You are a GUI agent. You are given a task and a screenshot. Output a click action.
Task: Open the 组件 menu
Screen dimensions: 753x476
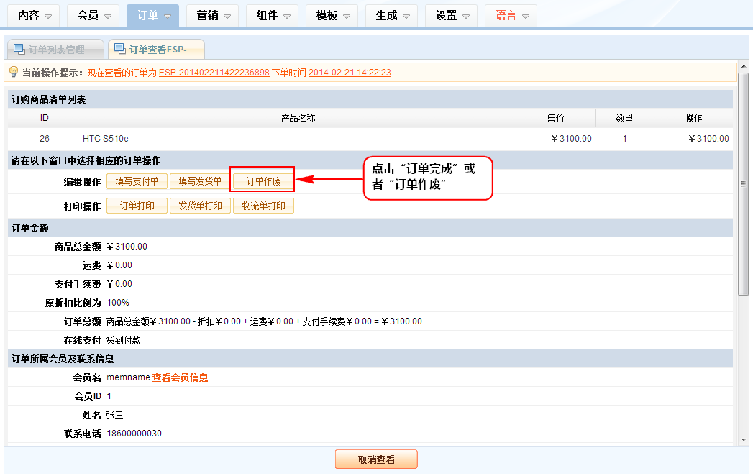point(273,15)
